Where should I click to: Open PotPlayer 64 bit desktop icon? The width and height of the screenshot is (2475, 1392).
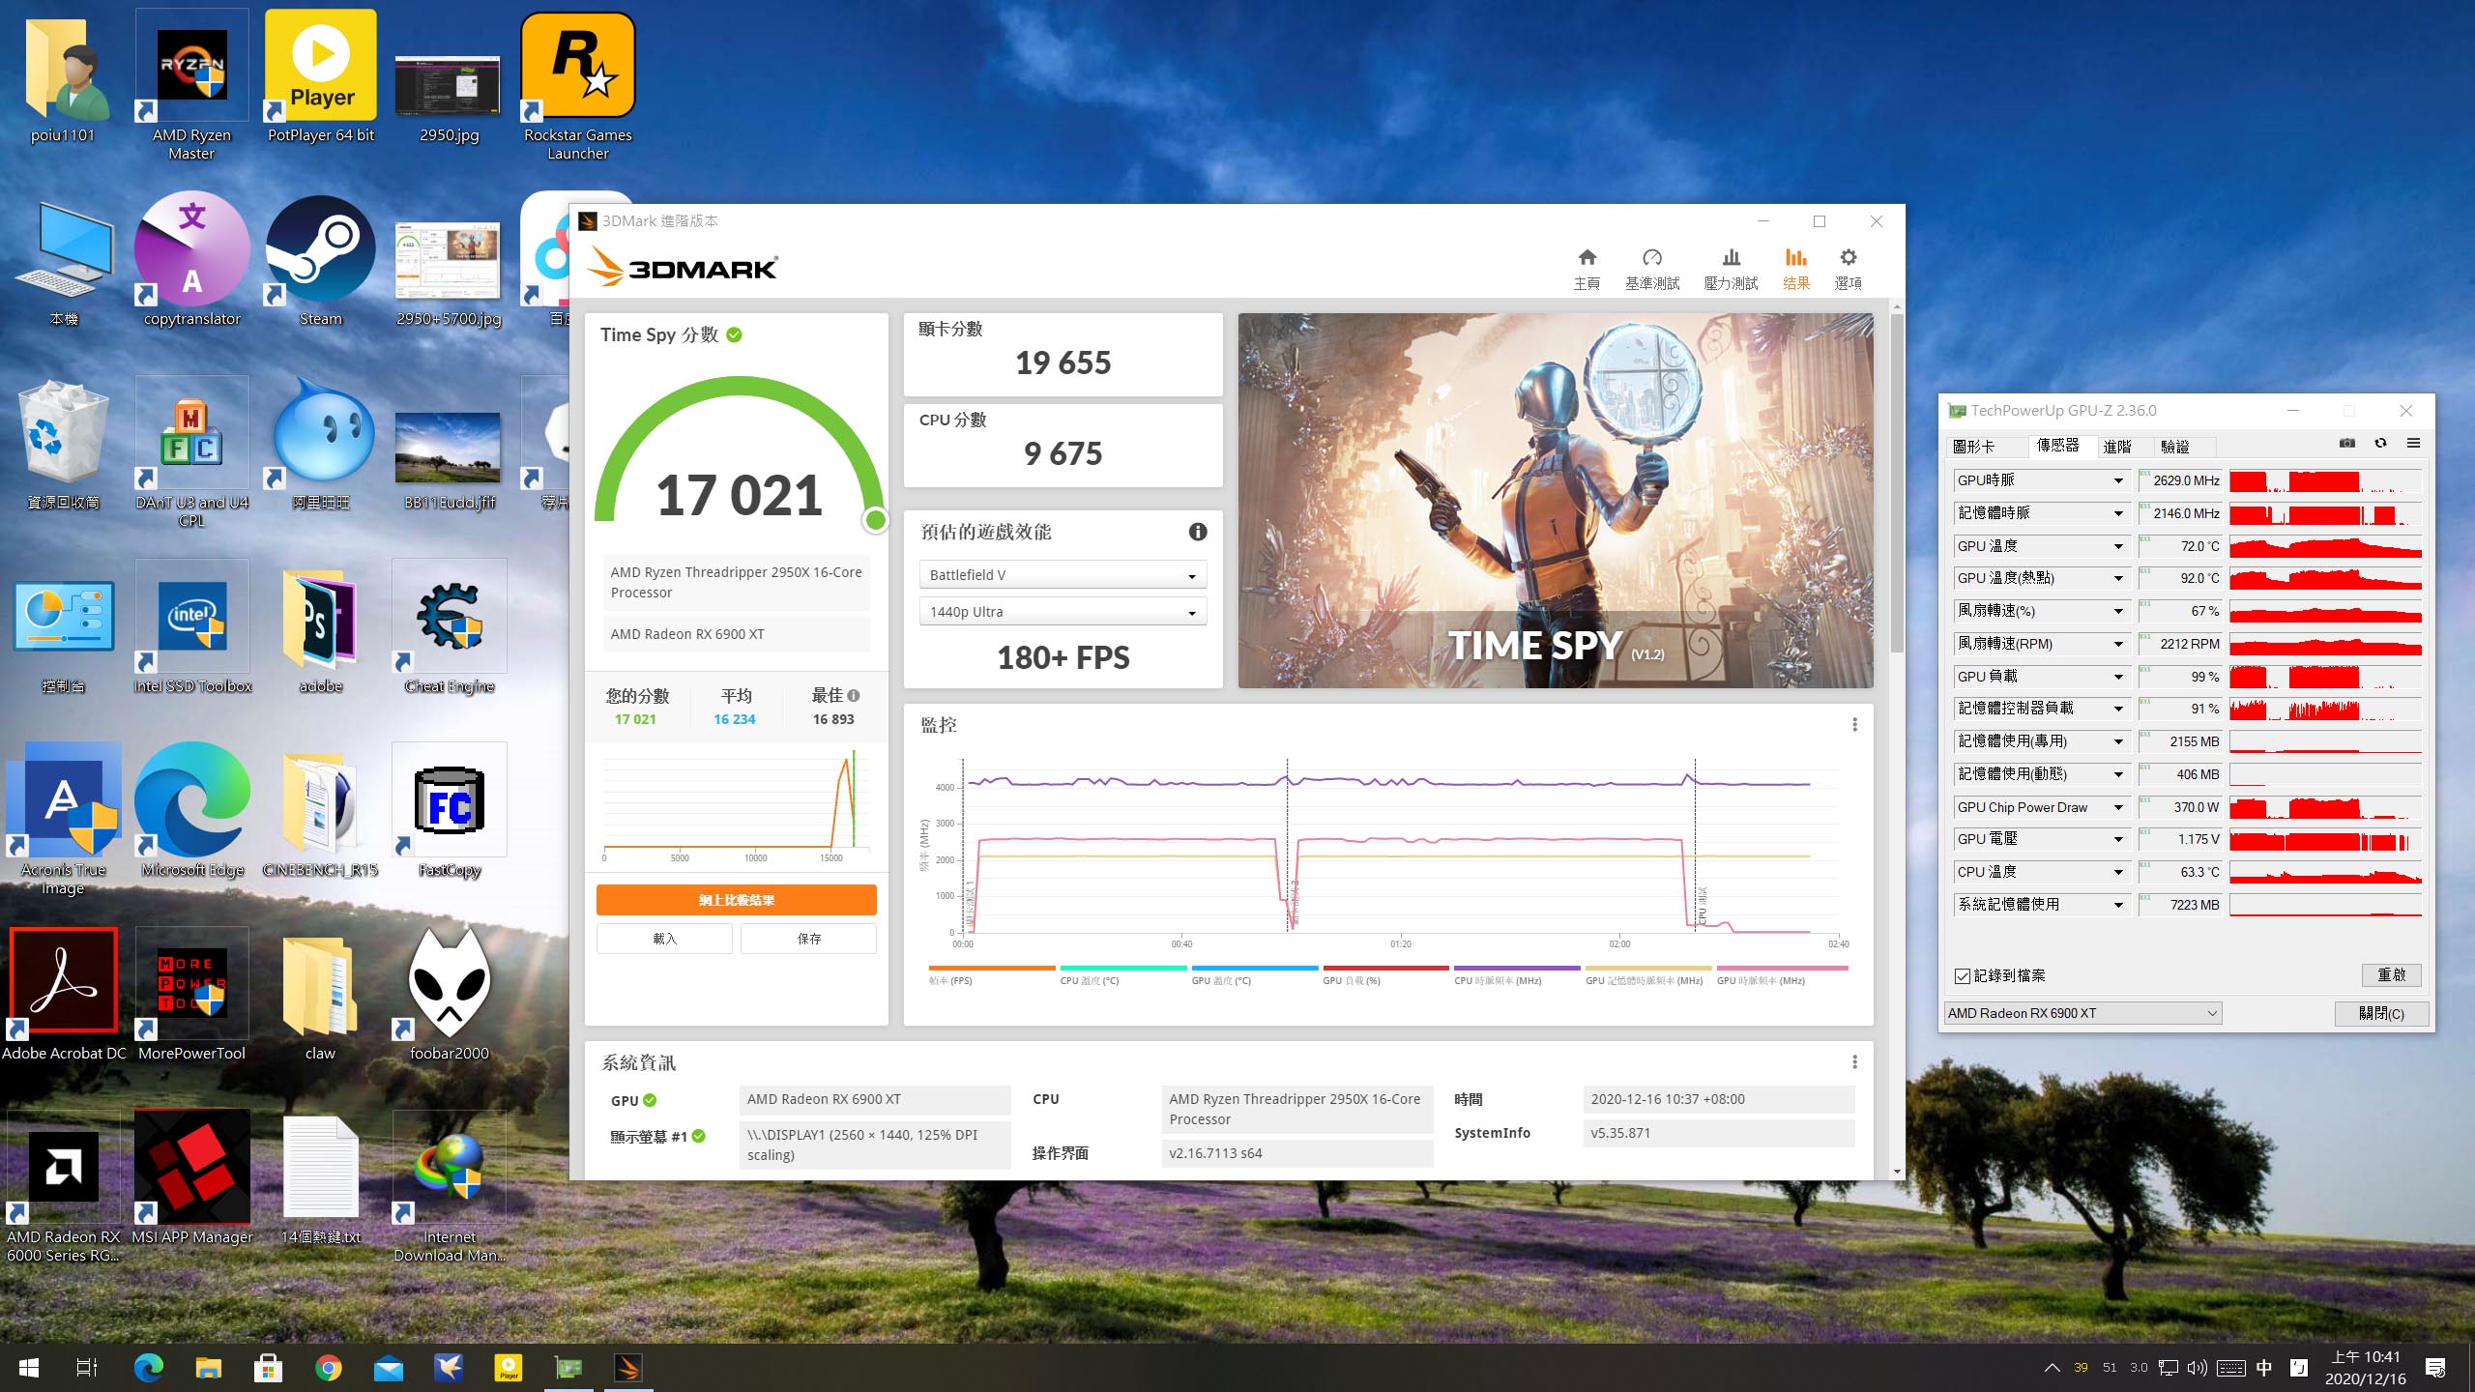point(321,77)
